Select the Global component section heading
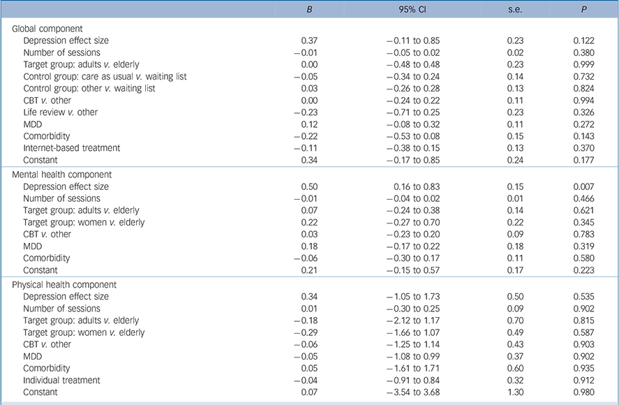The width and height of the screenshot is (619, 405). click(x=48, y=29)
